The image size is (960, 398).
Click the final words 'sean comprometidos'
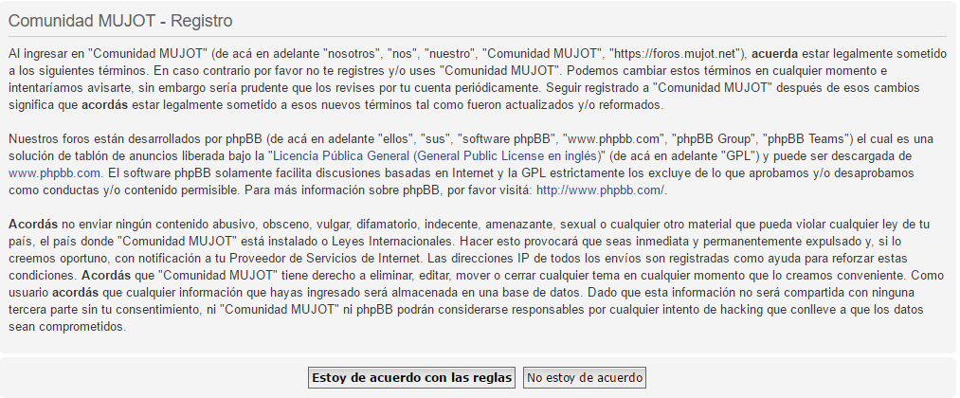(65, 326)
